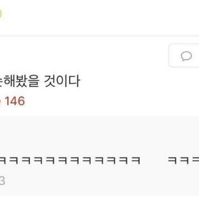Select the like count 146
Image resolution: width=199 pixels, height=199 pixels.
15,101
